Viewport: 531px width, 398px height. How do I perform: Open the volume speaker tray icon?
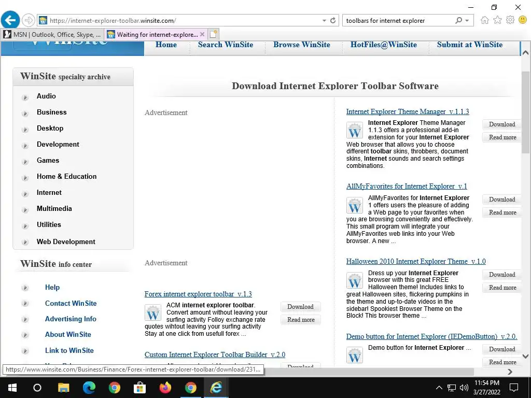click(x=464, y=388)
